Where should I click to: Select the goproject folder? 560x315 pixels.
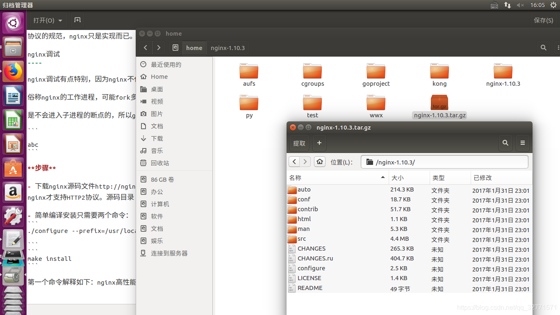(376, 75)
